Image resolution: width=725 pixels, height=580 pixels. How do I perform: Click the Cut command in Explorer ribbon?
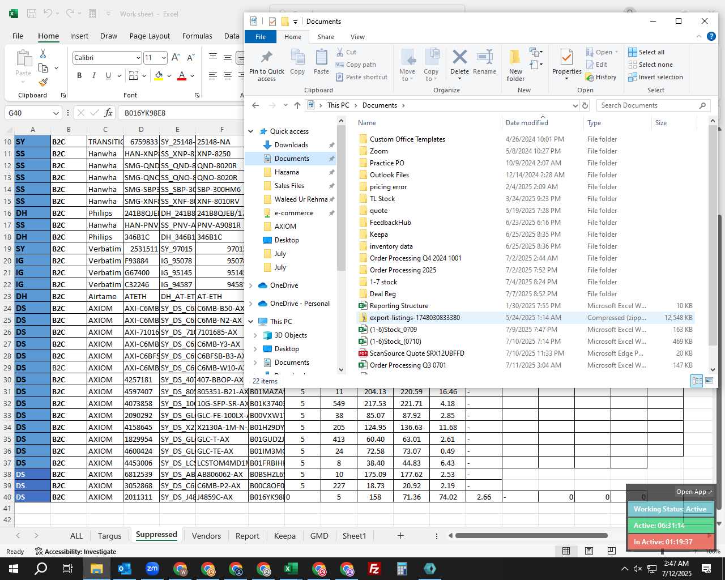pos(346,52)
